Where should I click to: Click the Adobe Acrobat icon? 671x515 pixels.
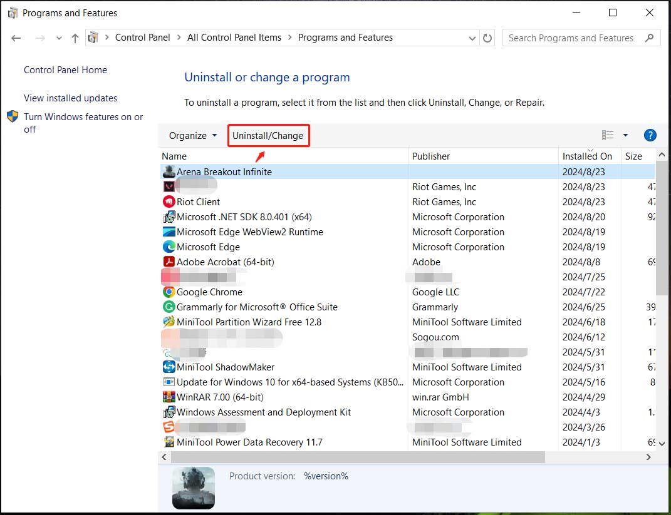tap(169, 262)
